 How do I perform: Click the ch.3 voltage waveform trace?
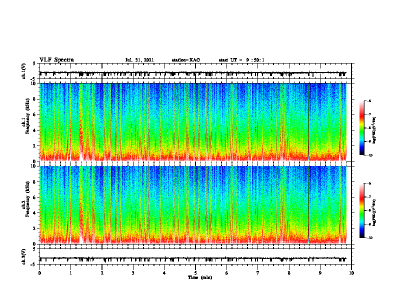[192, 258]
